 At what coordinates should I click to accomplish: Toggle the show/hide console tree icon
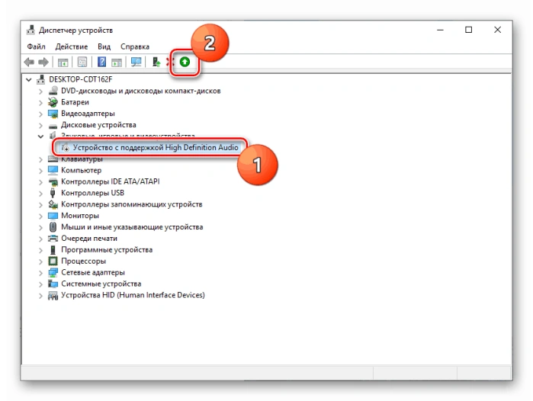click(x=63, y=63)
